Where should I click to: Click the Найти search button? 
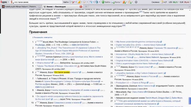[x=66, y=2]
